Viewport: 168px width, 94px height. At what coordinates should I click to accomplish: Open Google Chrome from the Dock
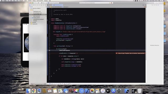(34, 91)
